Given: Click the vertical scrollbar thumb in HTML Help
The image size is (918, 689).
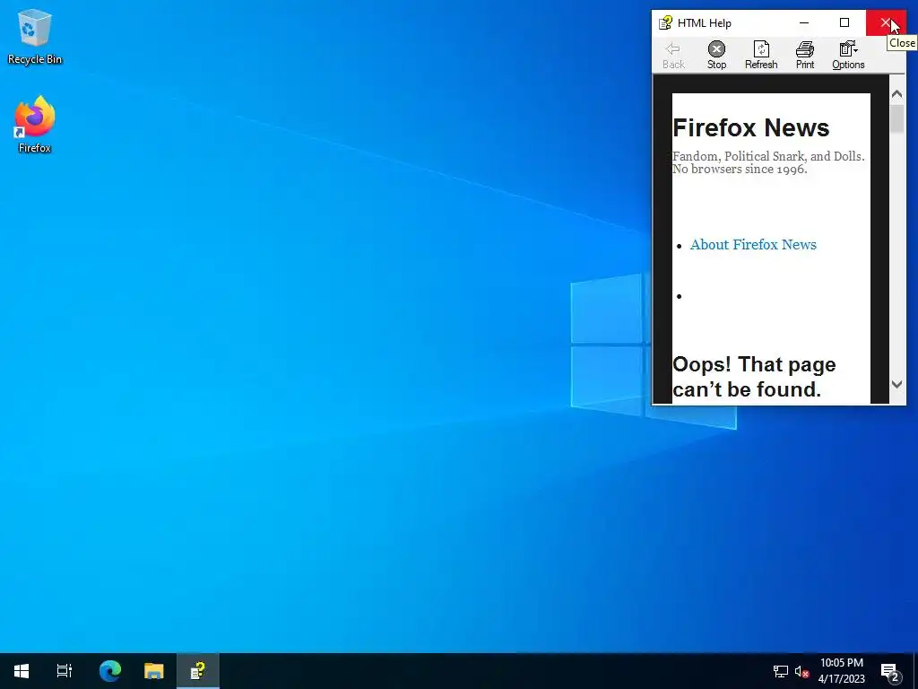Looking at the screenshot, I should pyautogui.click(x=896, y=119).
